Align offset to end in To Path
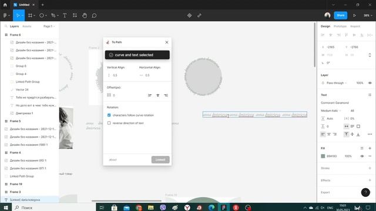Image resolution: width=376 pixels, height=211 pixels. 166,95
